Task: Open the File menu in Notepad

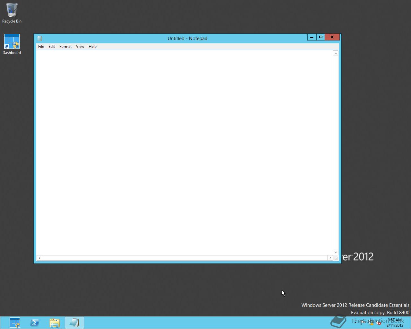Action: point(41,47)
